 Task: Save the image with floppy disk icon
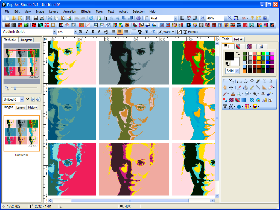point(36,18)
